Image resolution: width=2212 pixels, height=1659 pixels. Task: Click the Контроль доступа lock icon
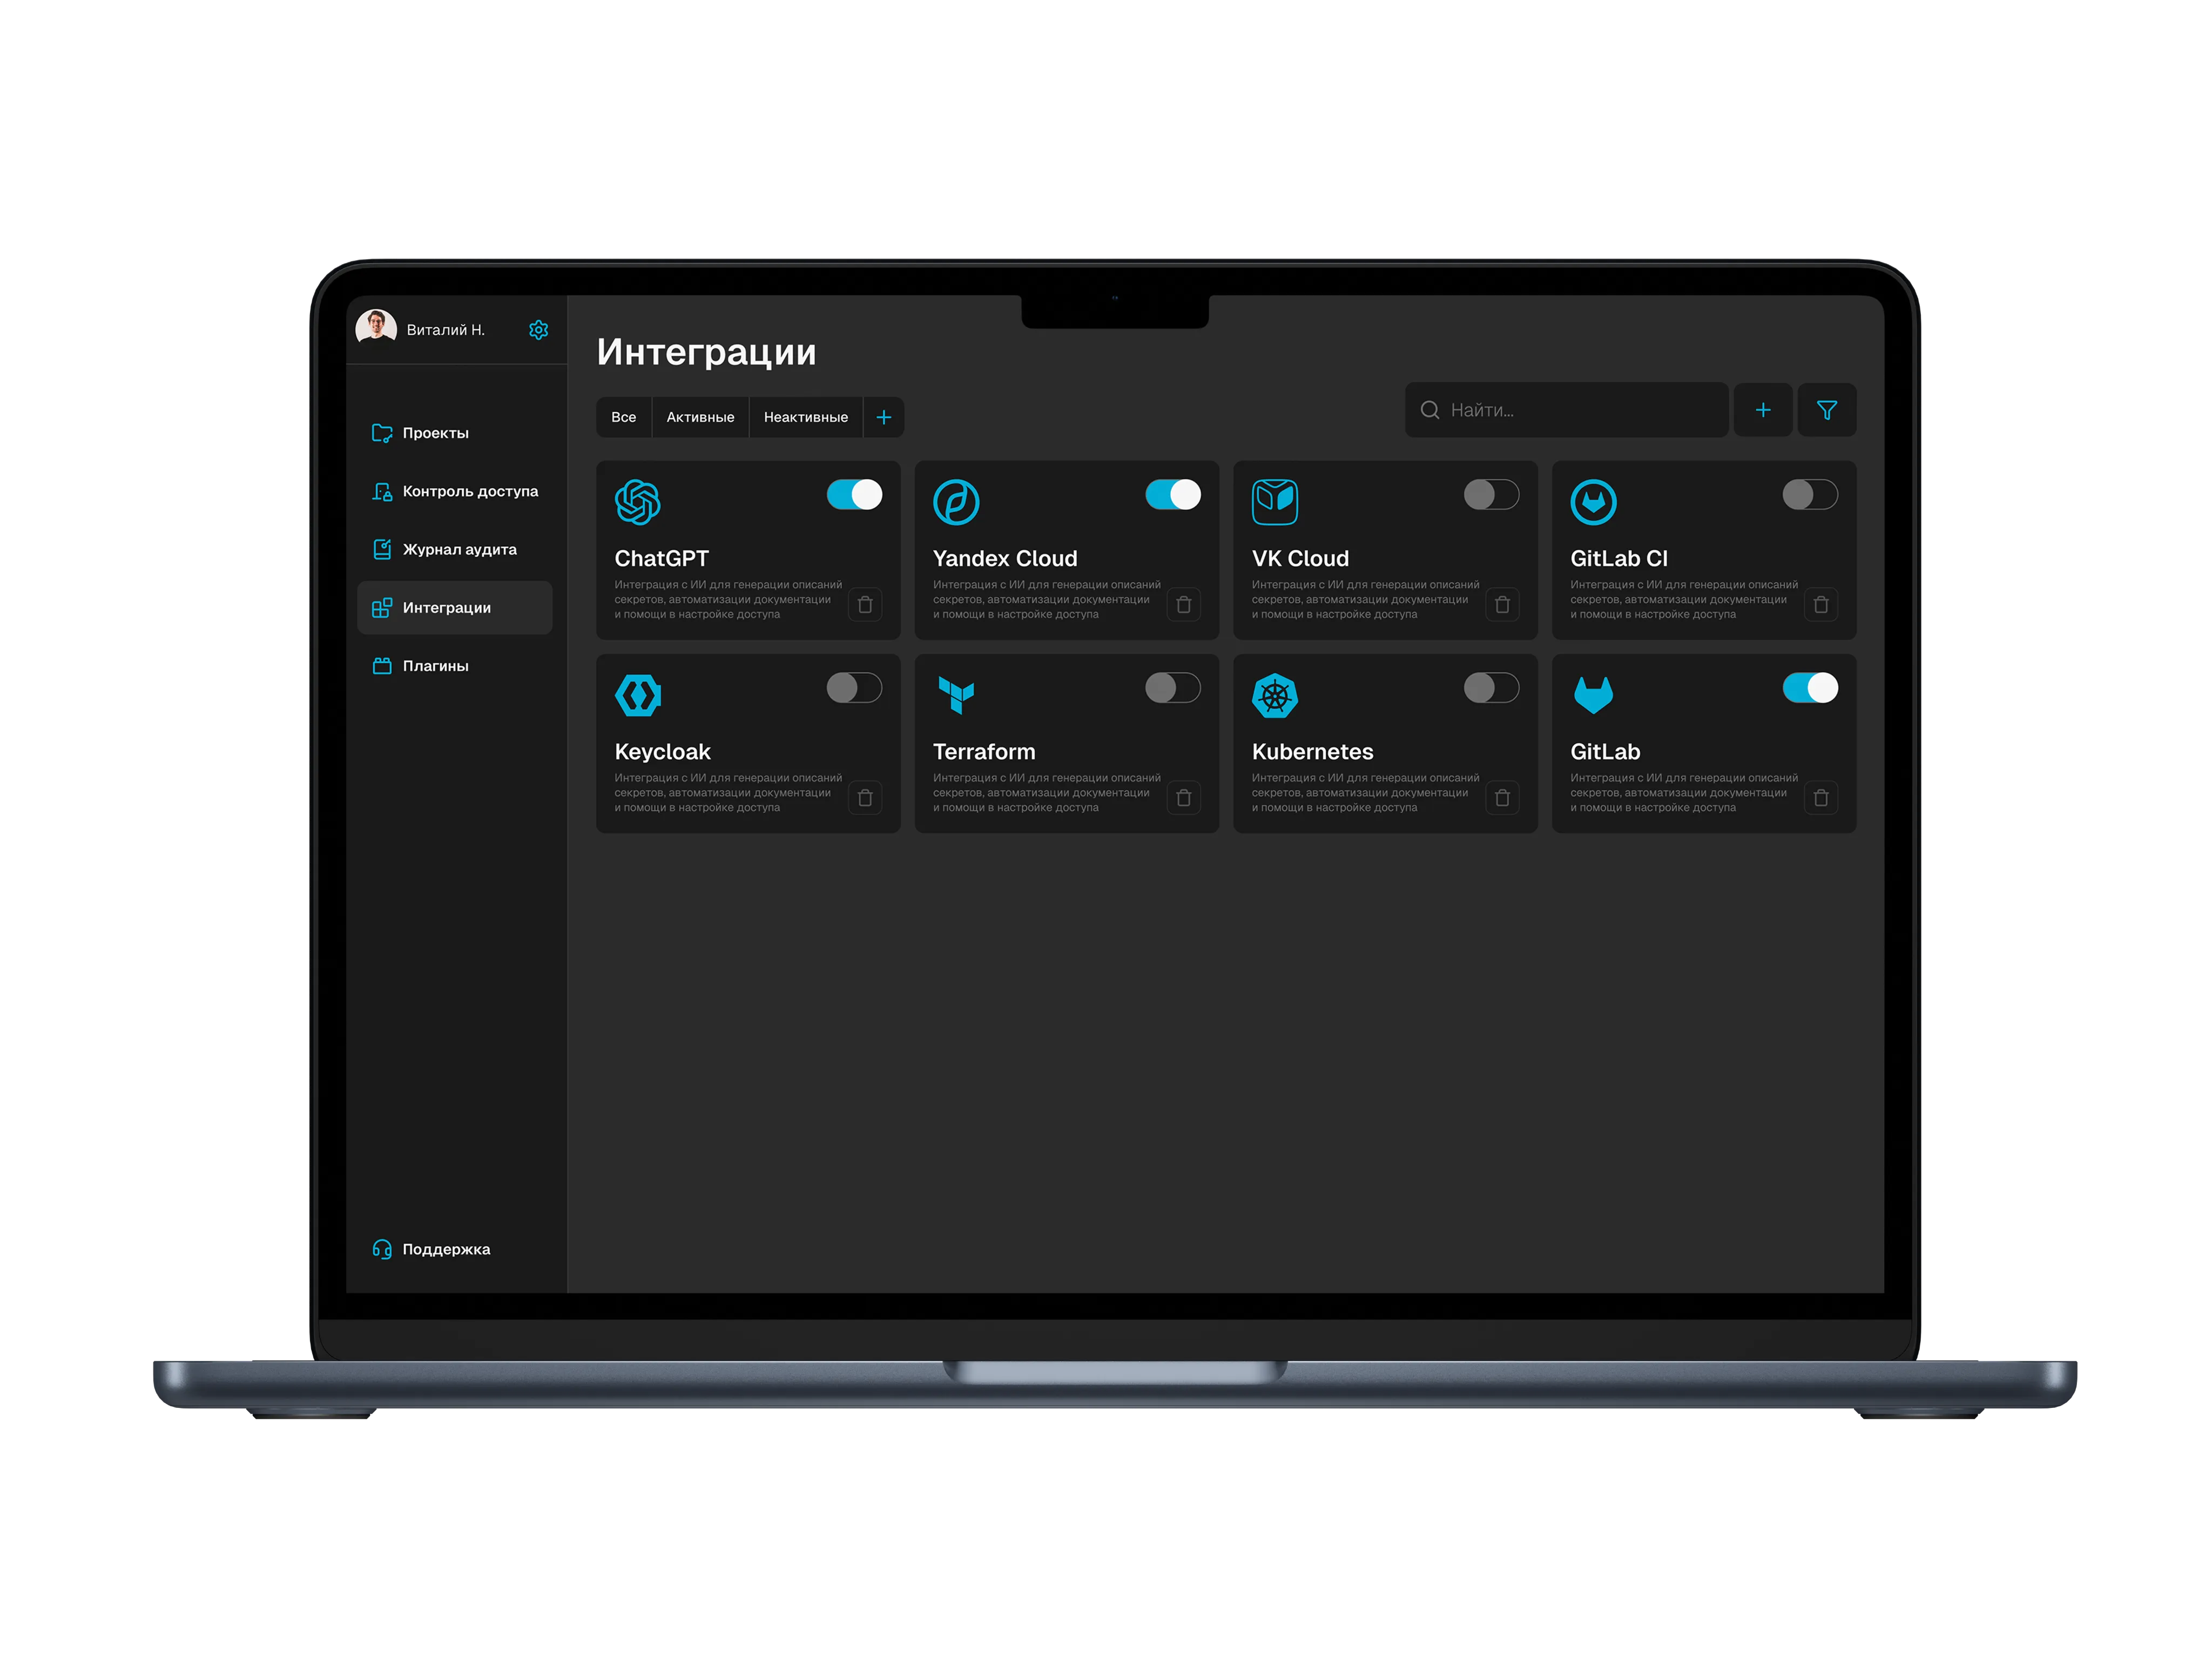click(x=382, y=491)
